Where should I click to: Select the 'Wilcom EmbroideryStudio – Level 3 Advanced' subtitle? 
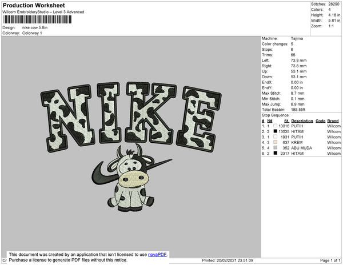tap(43, 12)
